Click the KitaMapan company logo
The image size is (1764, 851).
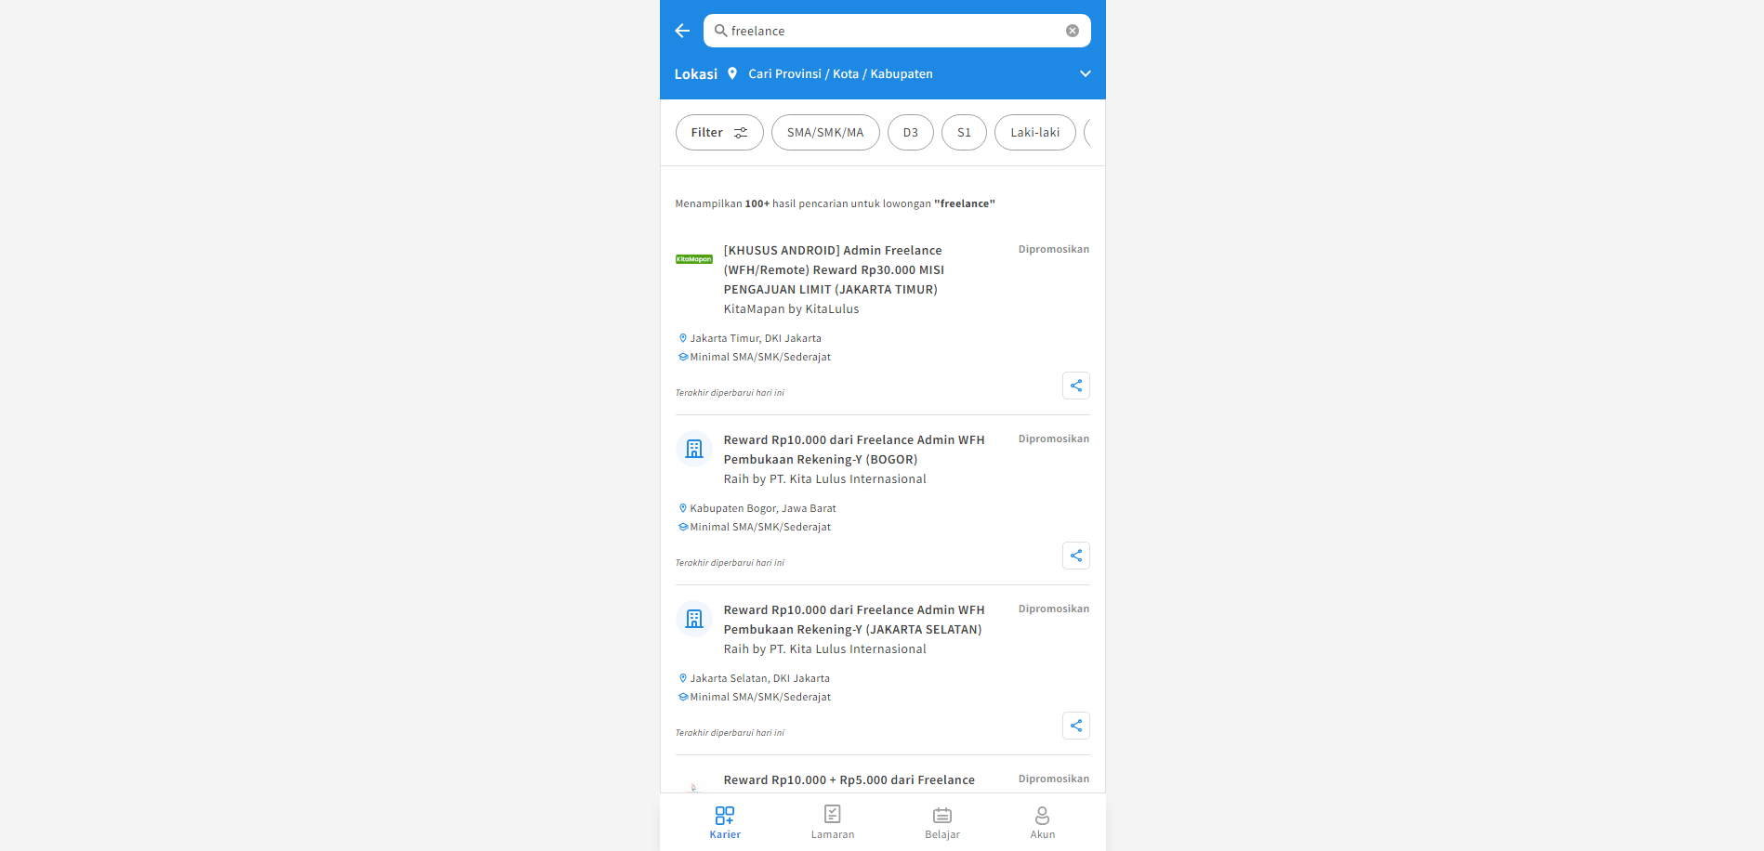click(x=694, y=259)
